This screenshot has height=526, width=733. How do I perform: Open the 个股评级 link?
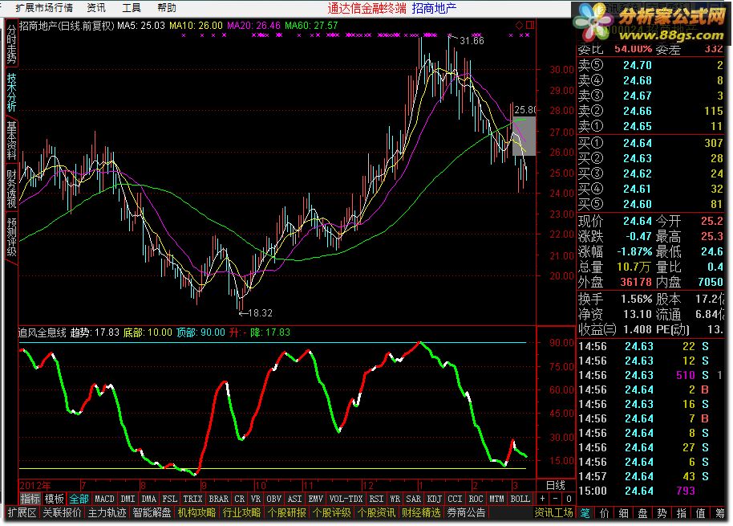tap(331, 513)
